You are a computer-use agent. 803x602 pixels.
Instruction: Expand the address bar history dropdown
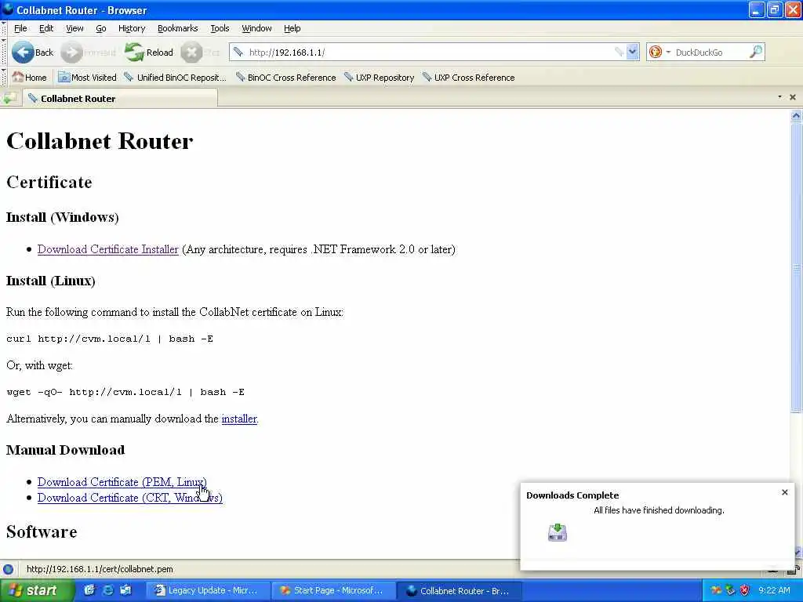(633, 52)
